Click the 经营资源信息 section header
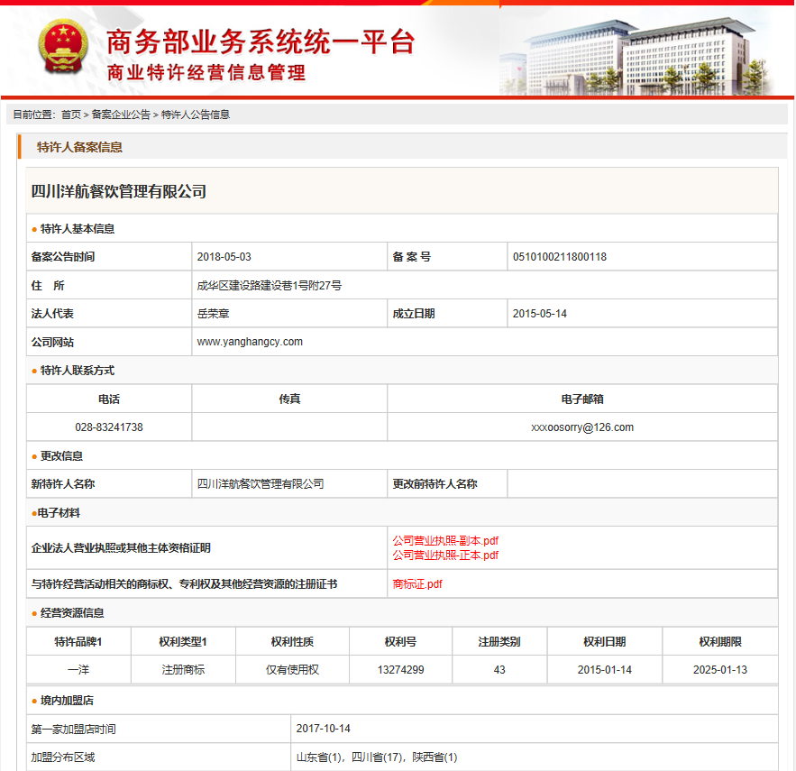 click(x=72, y=612)
